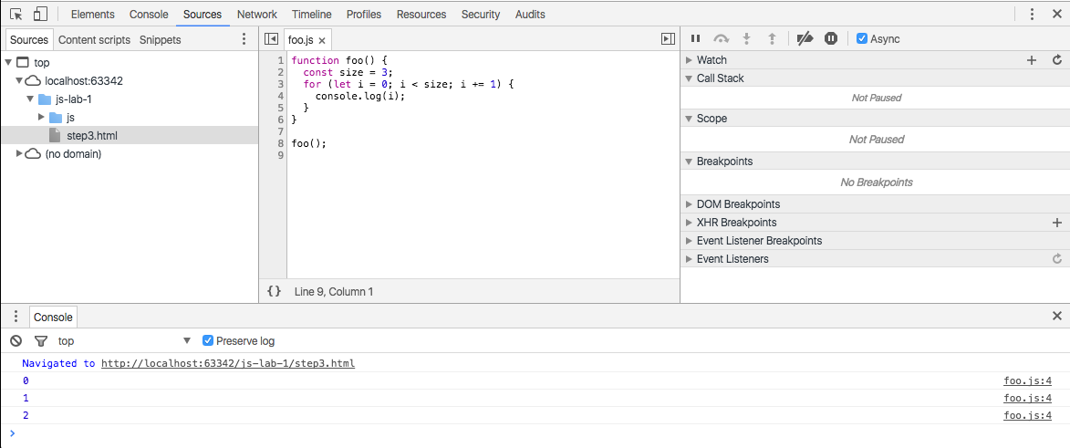1070x448 pixels.
Task: Clear the console log icon
Action: (x=16, y=341)
